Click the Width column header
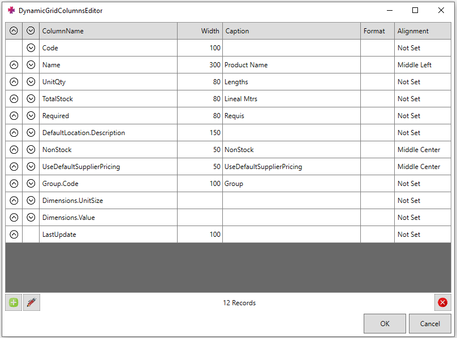The image size is (457, 338). [200, 31]
